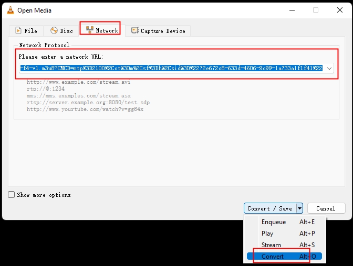
Task: Click the Cancel button
Action: tap(326, 208)
